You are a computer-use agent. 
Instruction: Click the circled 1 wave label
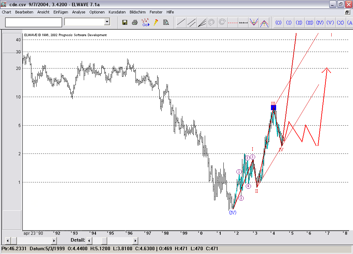pyautogui.click(x=239, y=172)
